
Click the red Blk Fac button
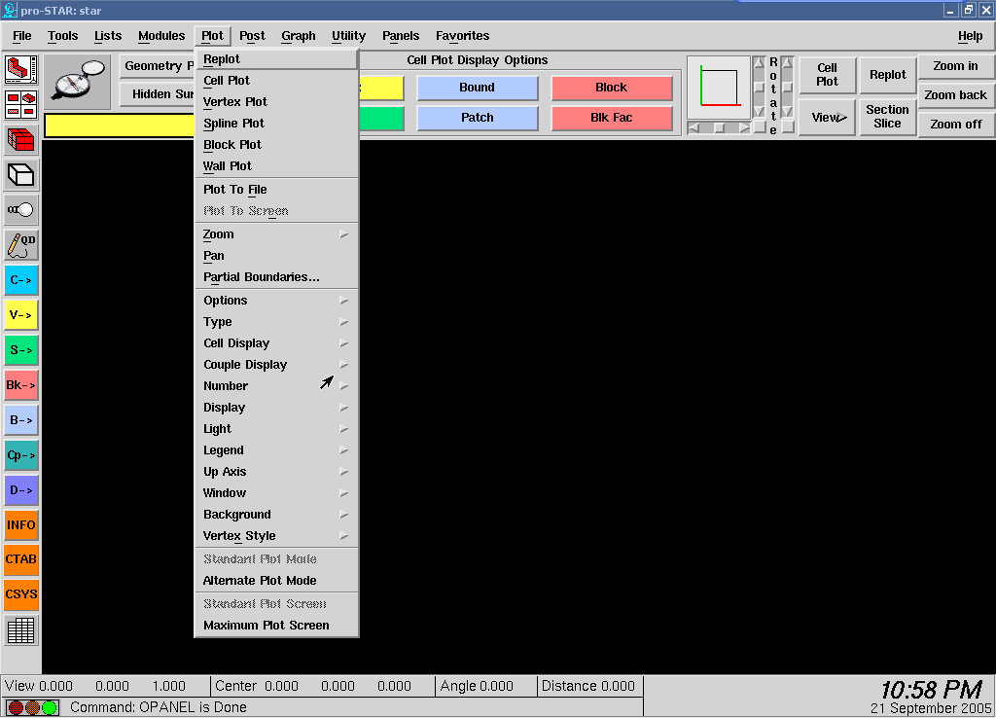coord(611,118)
